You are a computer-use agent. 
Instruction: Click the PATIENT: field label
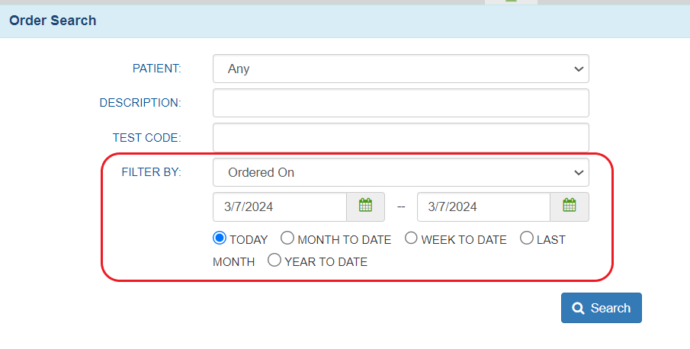coord(157,69)
